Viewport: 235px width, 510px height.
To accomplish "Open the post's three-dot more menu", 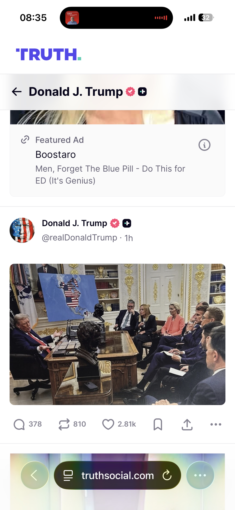I will [216, 424].
